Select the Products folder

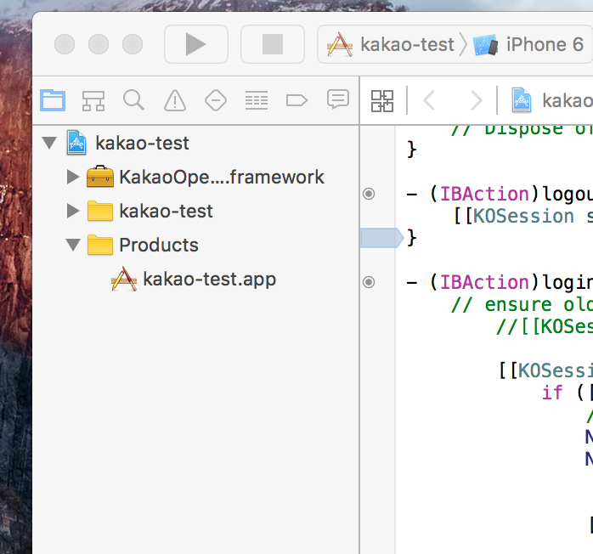pos(159,245)
